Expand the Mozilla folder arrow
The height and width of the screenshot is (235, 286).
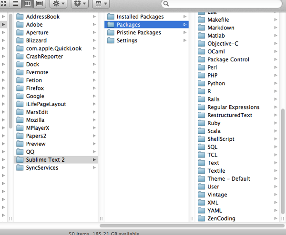[x=94, y=120]
